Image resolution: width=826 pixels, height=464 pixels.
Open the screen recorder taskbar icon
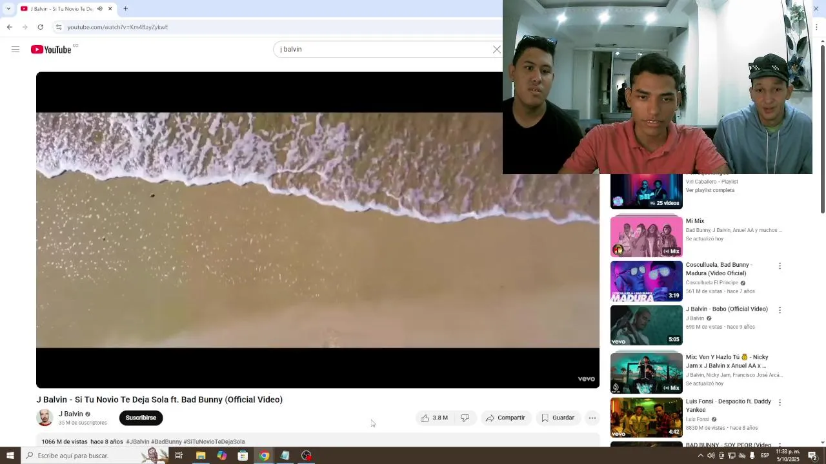(307, 456)
